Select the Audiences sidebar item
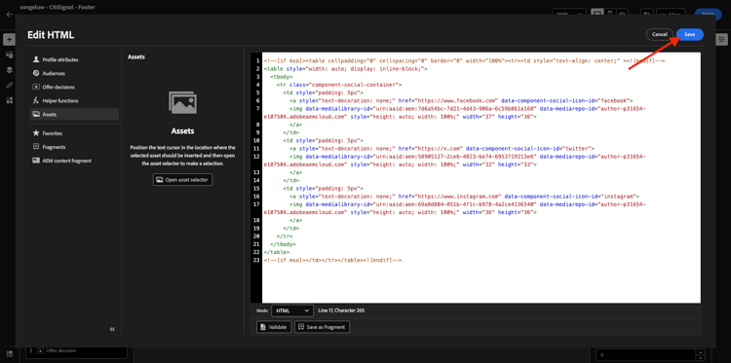Viewport: 731px width, 363px height. [74, 73]
